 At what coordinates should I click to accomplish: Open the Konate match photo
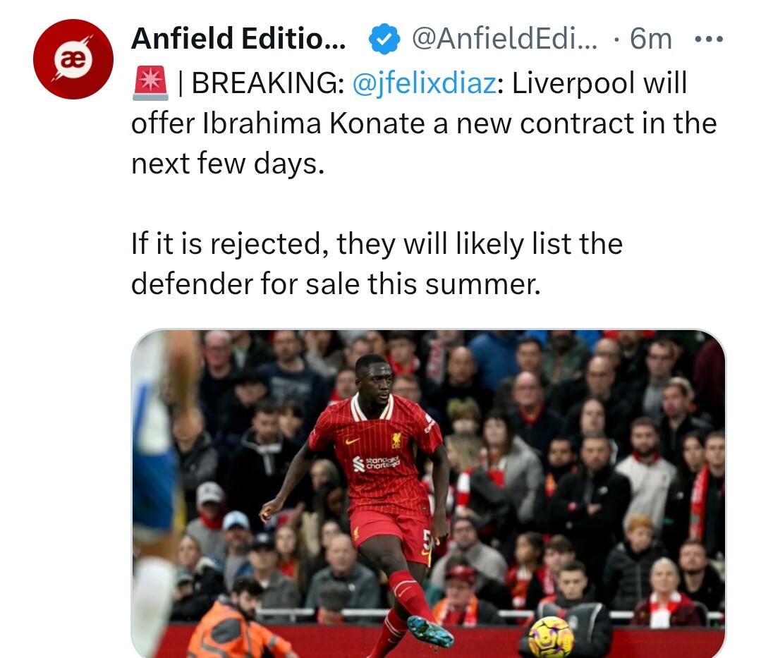[x=429, y=494]
